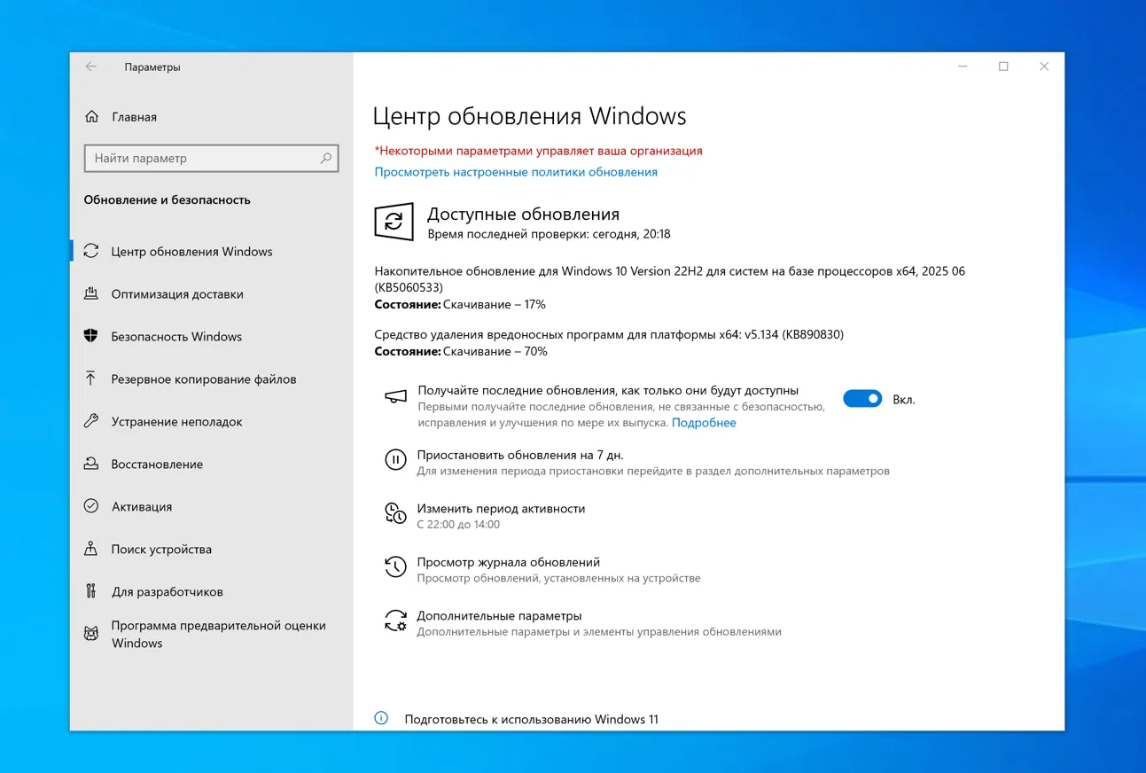
Task: Click the magnifier icon in search box
Action: click(325, 158)
